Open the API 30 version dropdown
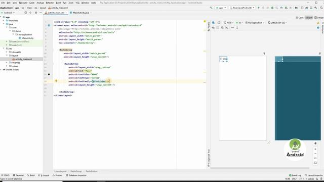324x182 pixels. coord(239,23)
